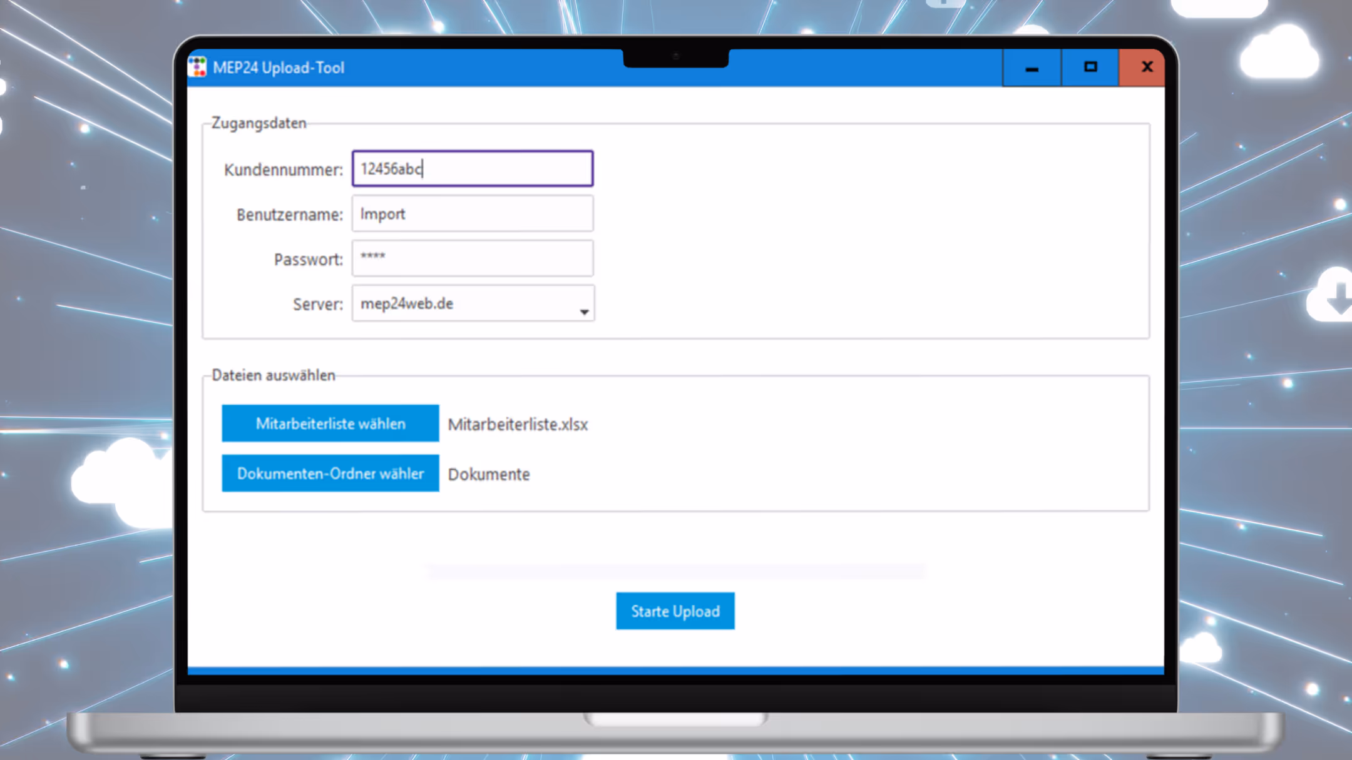Select the mep24web.de server combo box

click(463, 304)
